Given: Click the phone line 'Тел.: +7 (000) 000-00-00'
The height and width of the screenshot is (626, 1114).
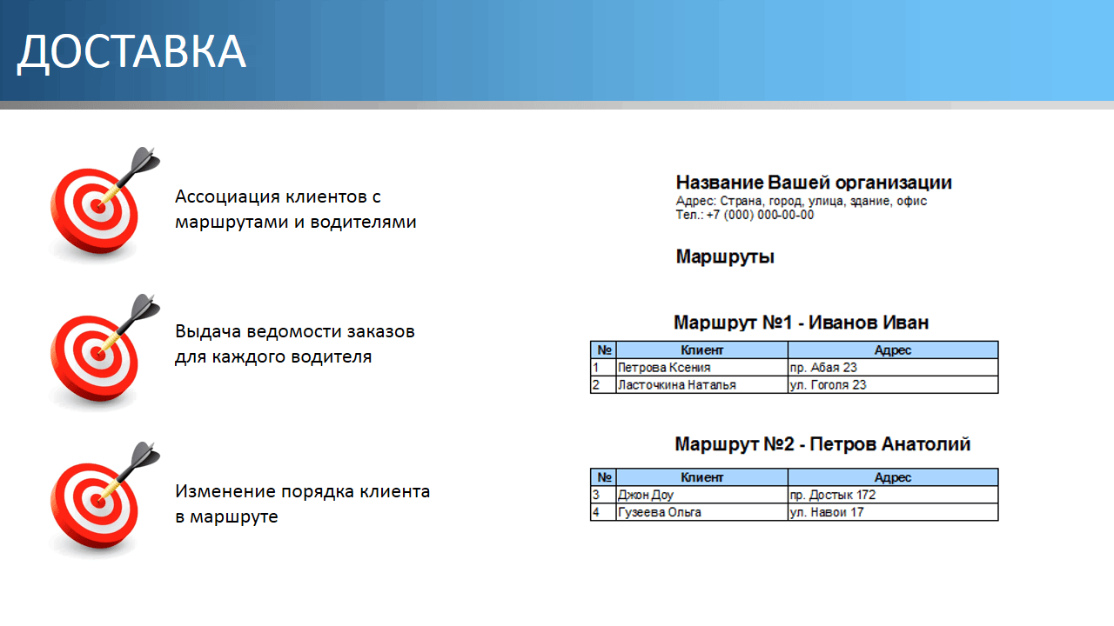Looking at the screenshot, I should pos(745,215).
